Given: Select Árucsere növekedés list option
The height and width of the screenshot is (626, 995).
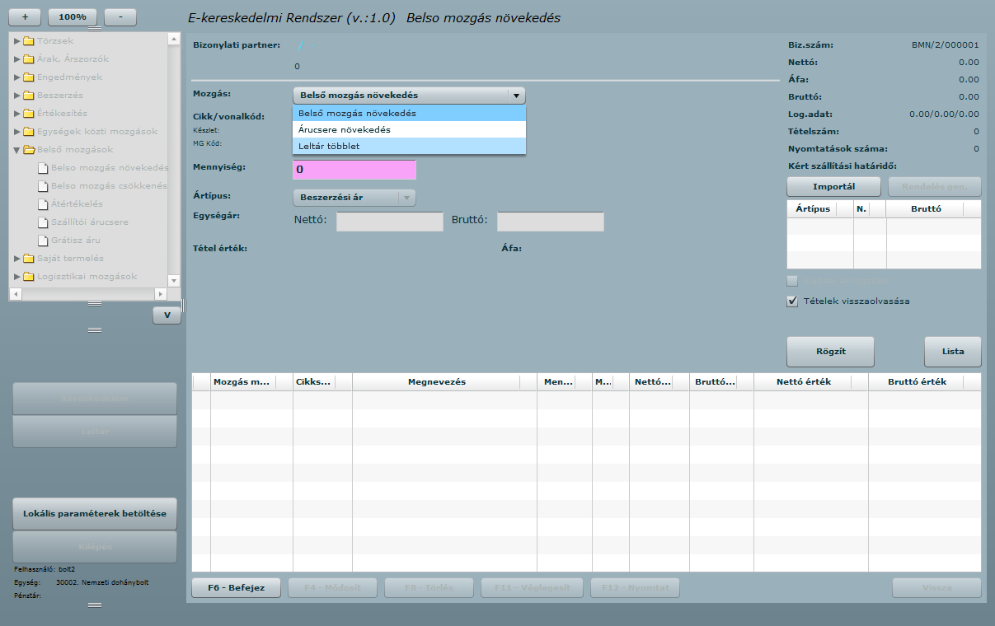Looking at the screenshot, I should pyautogui.click(x=409, y=129).
